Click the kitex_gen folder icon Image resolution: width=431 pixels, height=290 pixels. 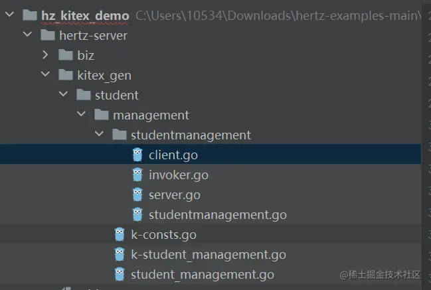point(66,75)
